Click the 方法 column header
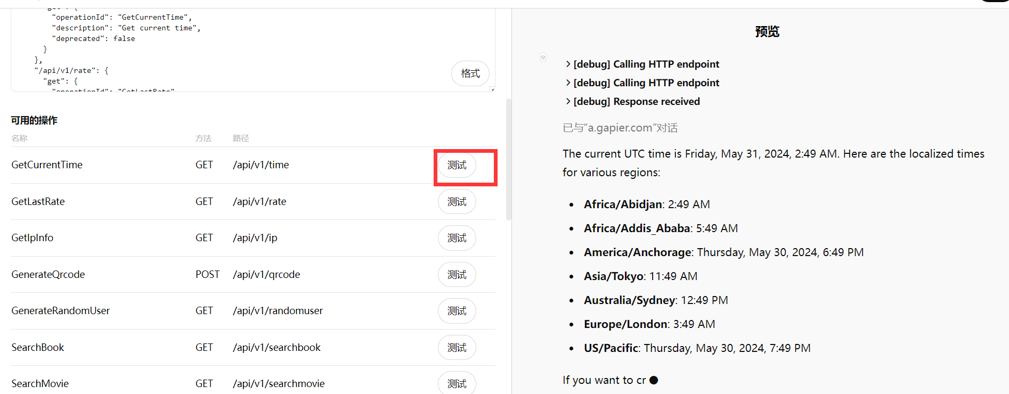1009x394 pixels. pyautogui.click(x=204, y=138)
